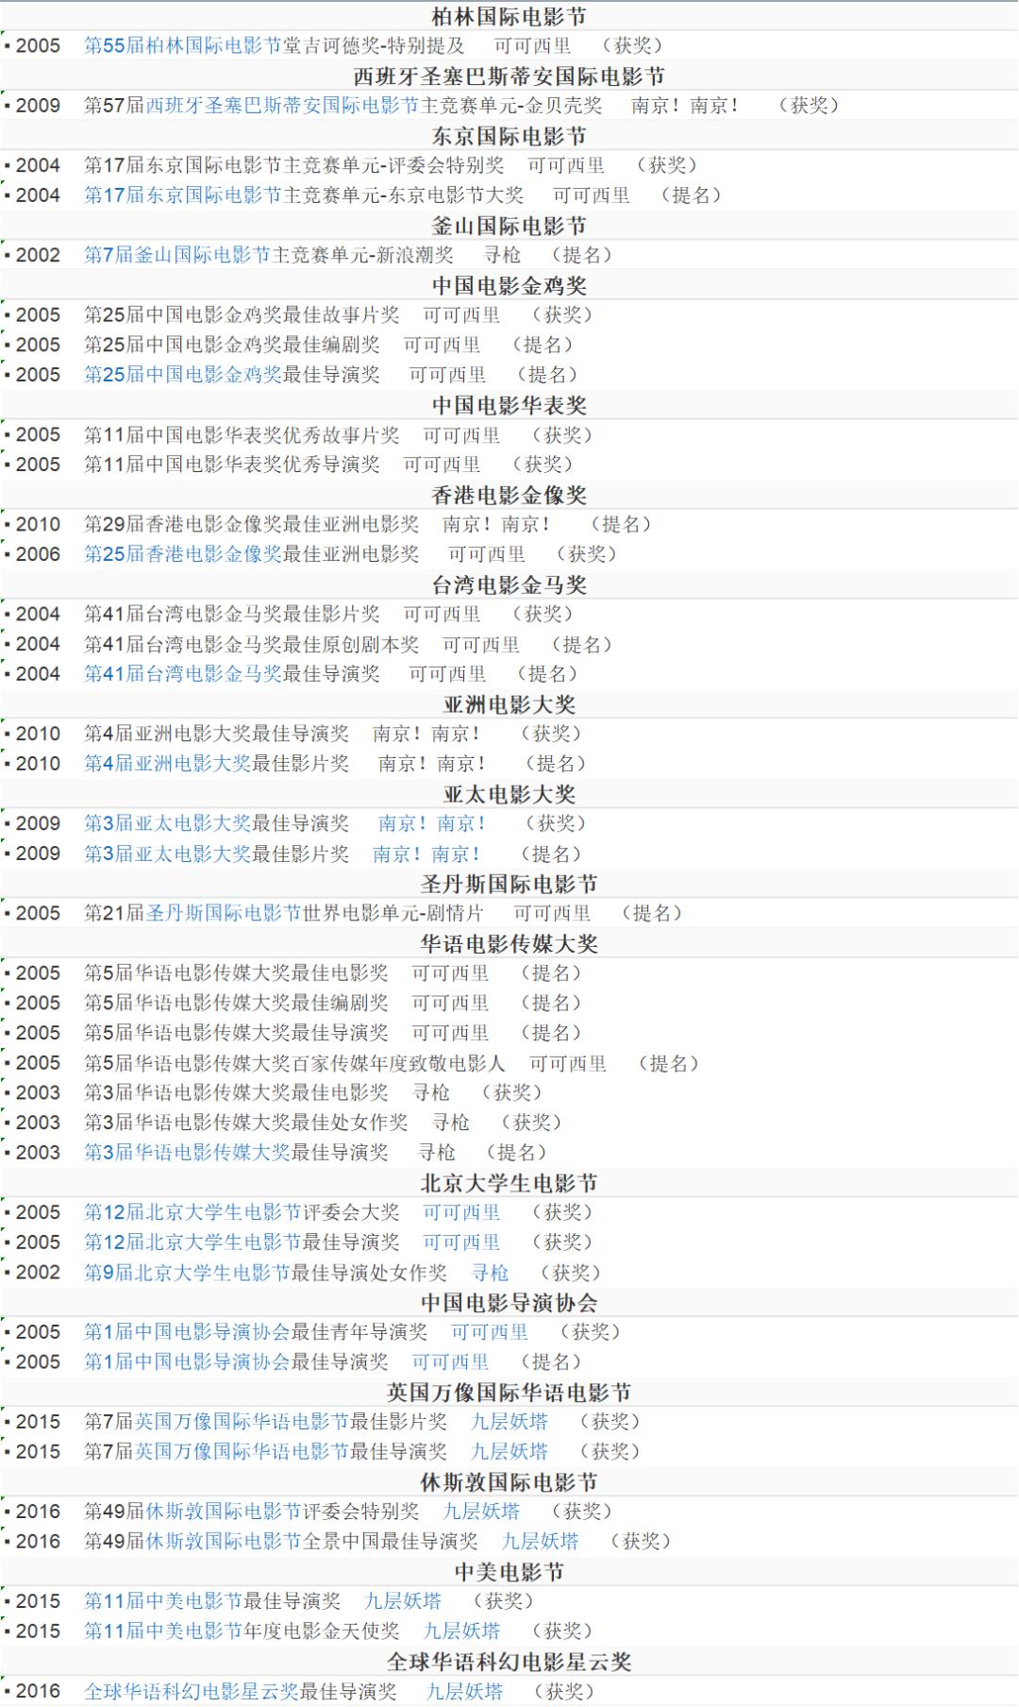Click 第3届亚太电影大奖 link in 最佳影片奖 row
This screenshot has height=1707, width=1019.
click(x=168, y=853)
